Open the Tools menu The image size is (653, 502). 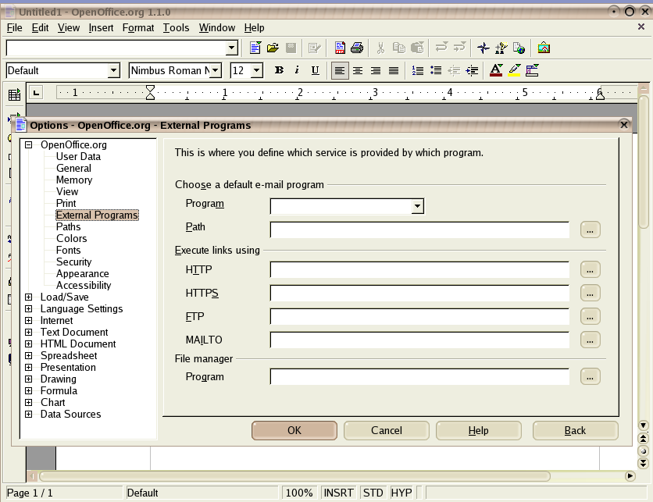[x=176, y=28]
